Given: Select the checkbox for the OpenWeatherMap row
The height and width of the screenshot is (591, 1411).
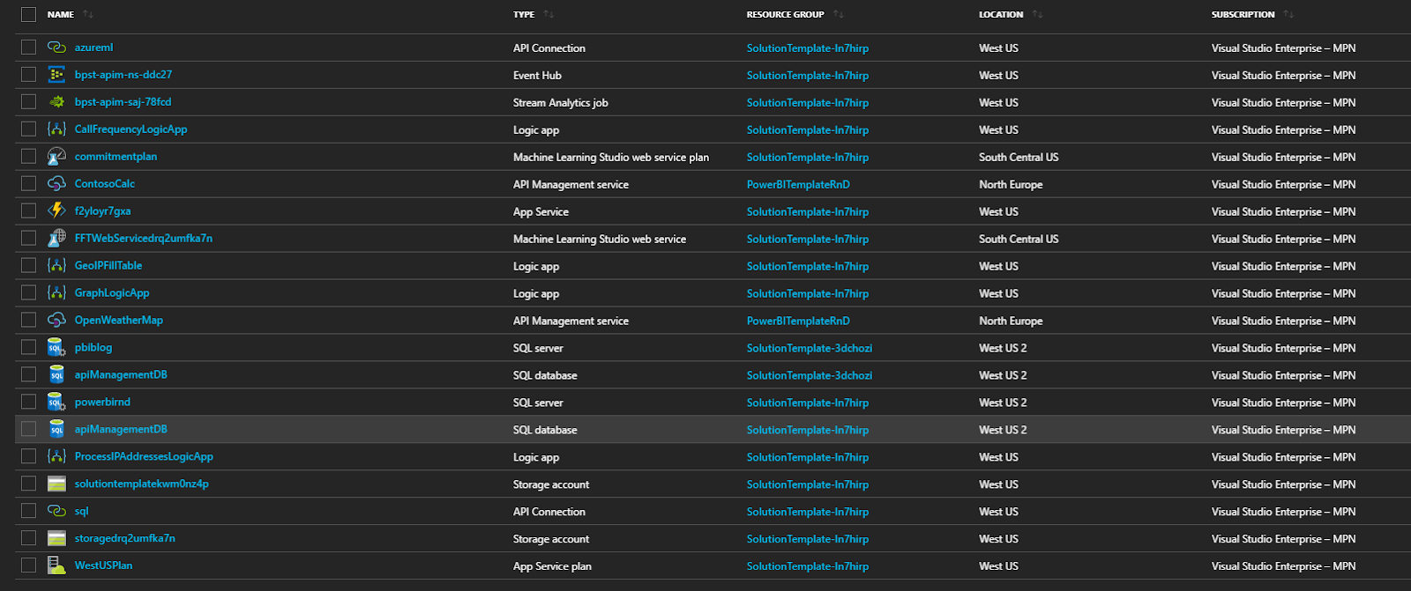Looking at the screenshot, I should pyautogui.click(x=28, y=320).
